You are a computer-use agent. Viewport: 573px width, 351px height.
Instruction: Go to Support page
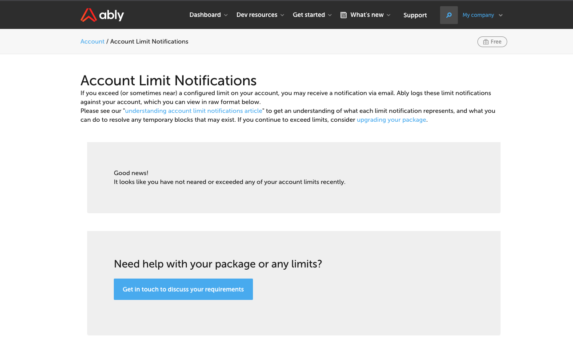[415, 15]
